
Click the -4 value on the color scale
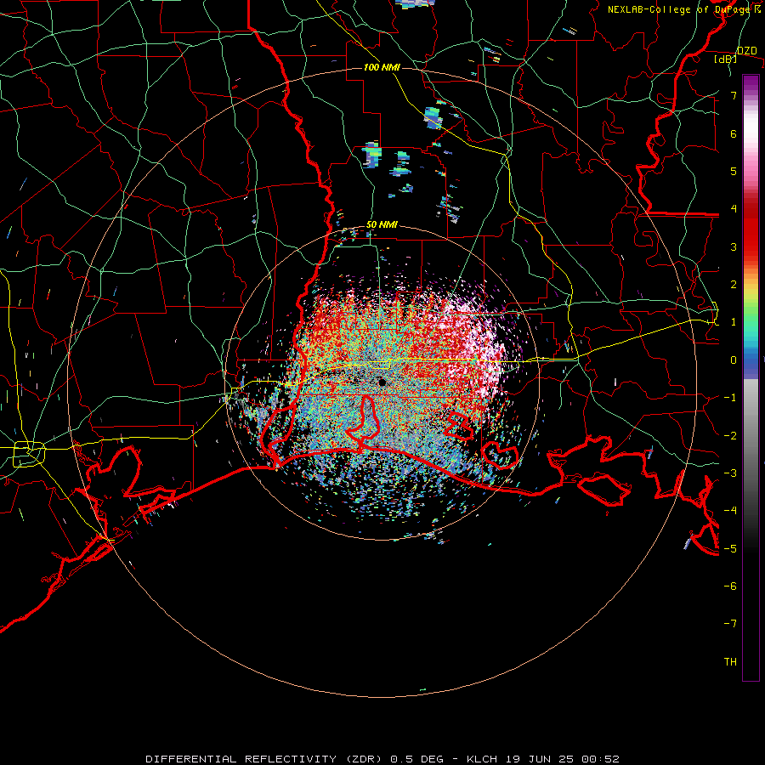[x=730, y=511]
